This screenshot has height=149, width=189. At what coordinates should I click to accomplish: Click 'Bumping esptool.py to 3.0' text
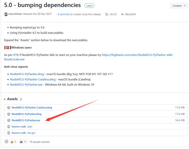point(27,27)
